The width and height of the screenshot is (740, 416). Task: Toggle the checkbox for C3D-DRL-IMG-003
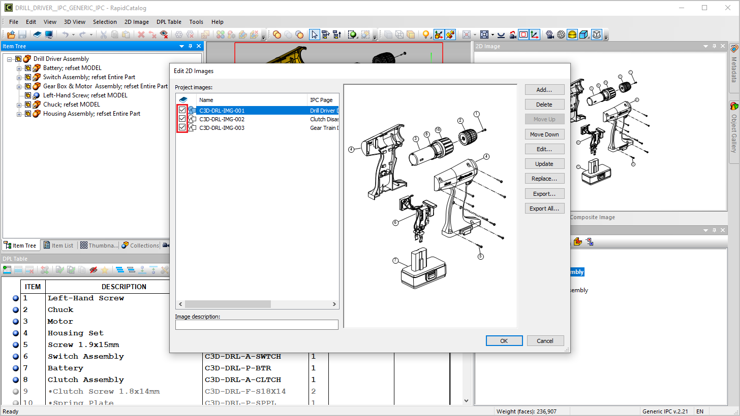pos(182,128)
